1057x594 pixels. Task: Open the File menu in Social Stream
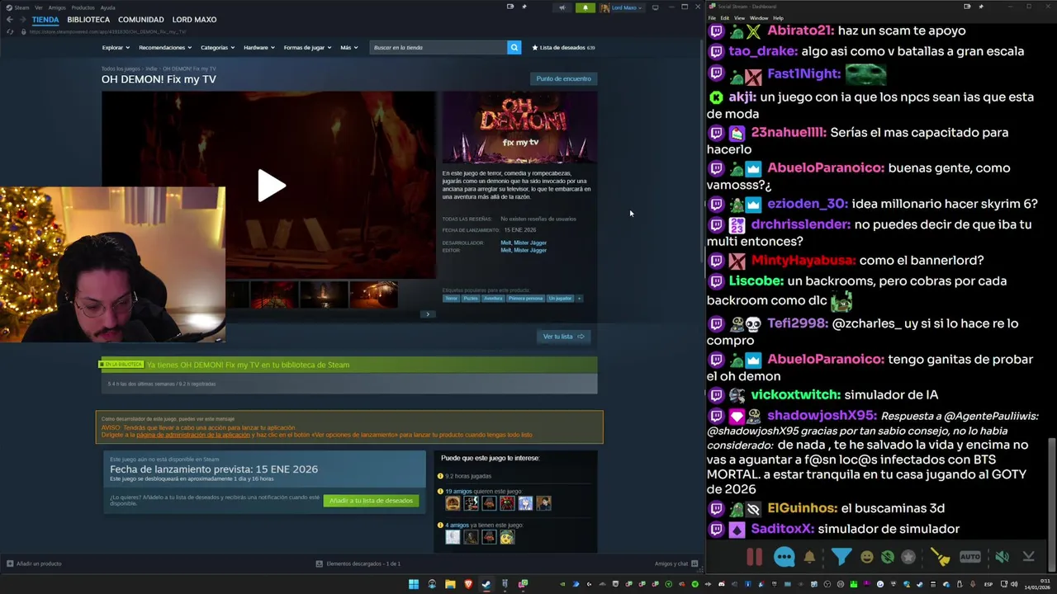point(712,17)
